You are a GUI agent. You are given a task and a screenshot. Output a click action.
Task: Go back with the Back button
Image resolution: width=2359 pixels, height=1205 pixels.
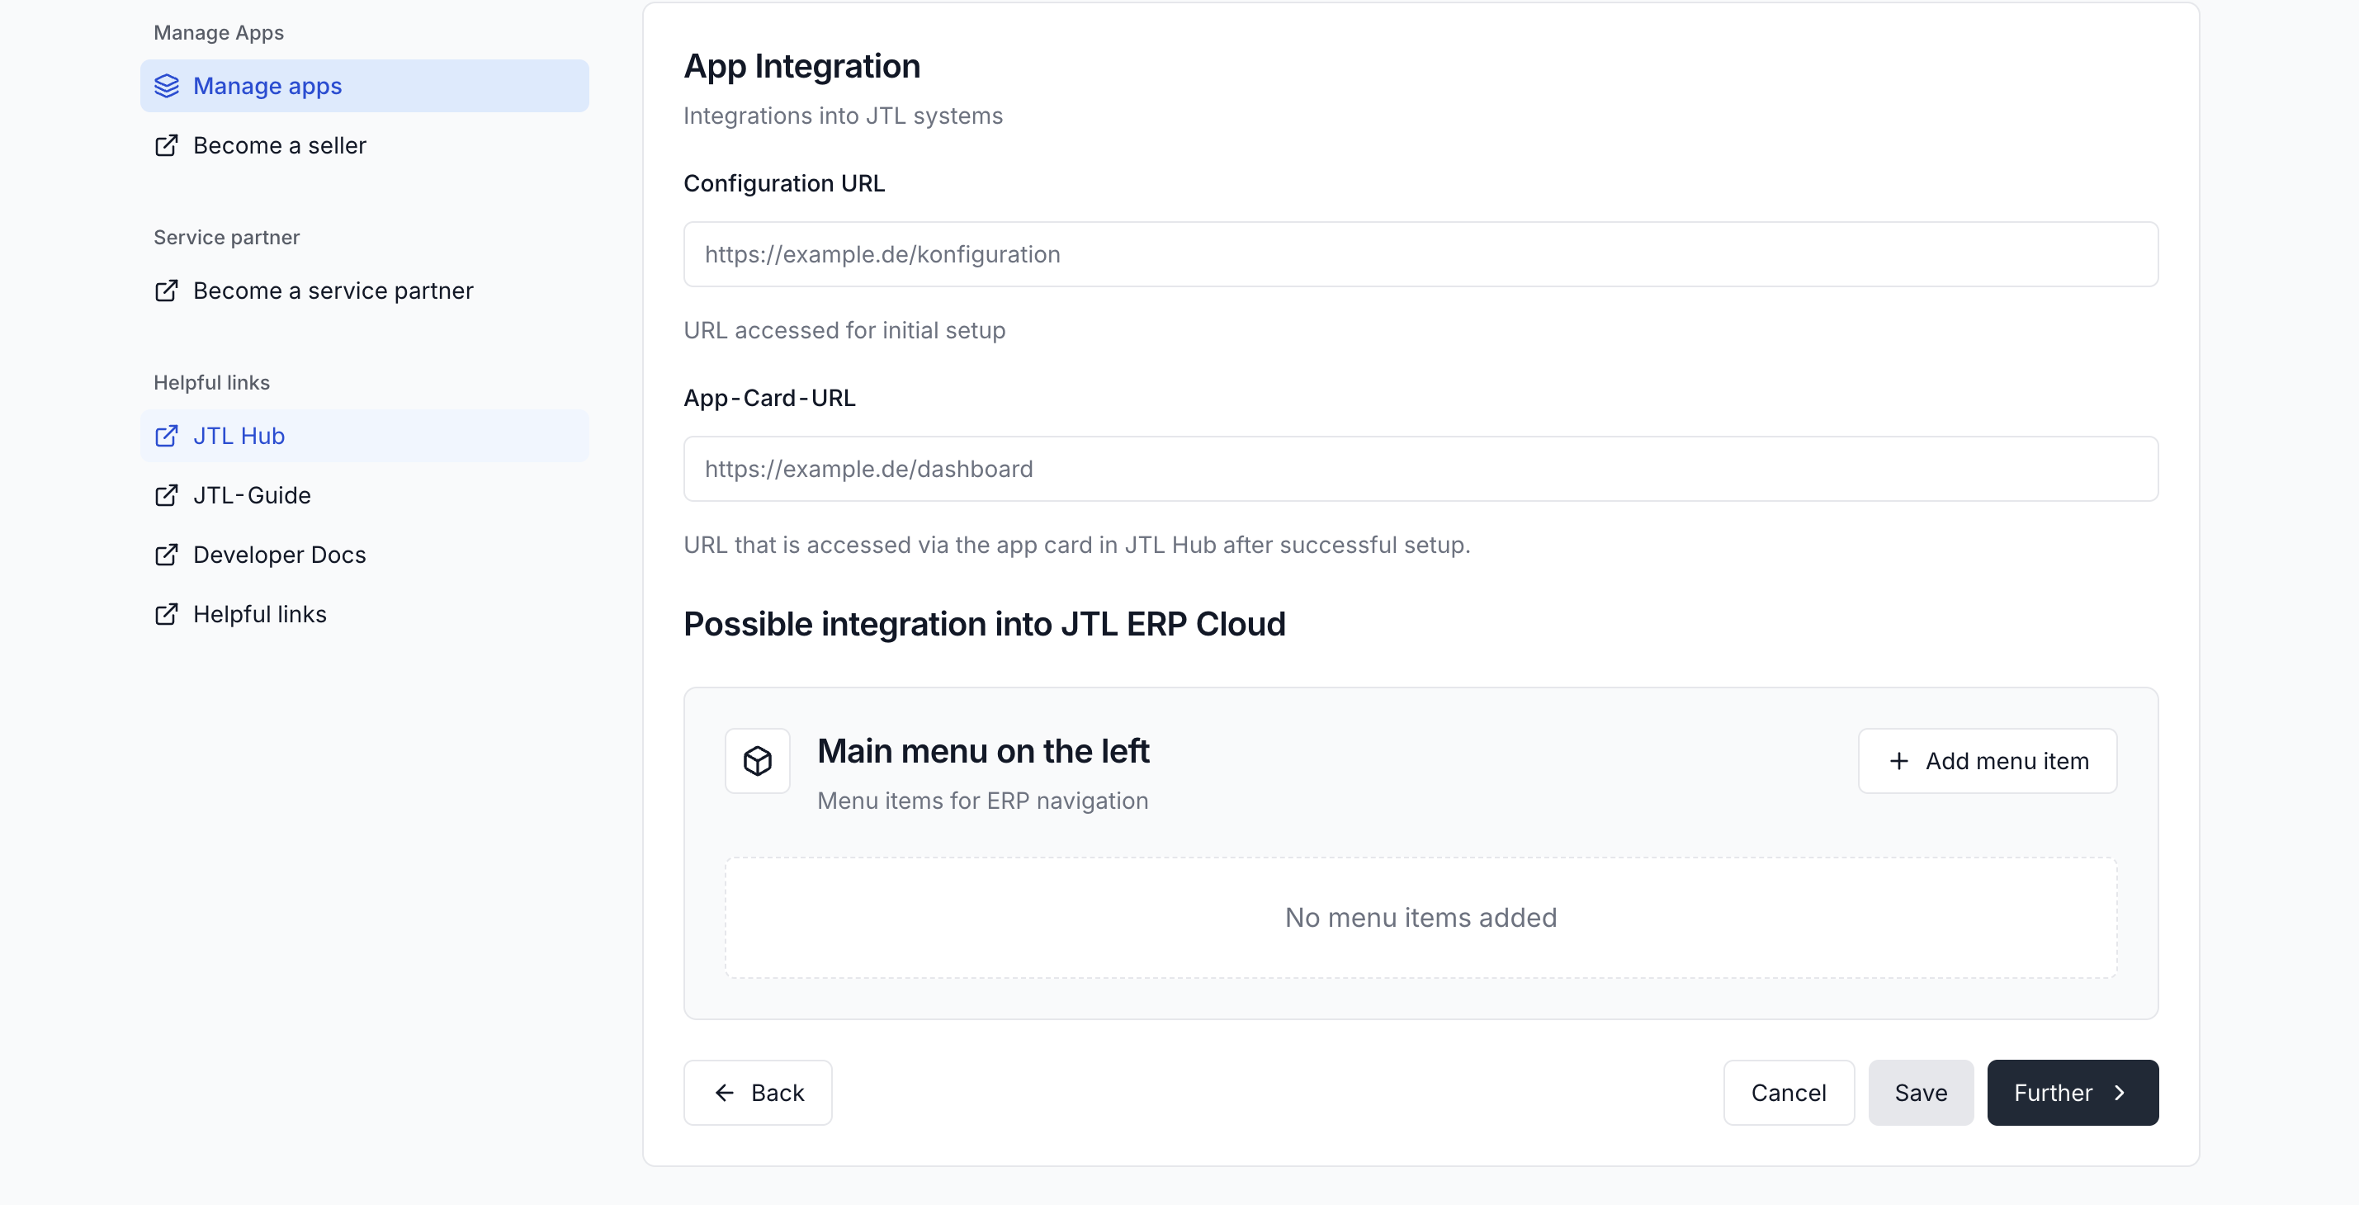pyautogui.click(x=758, y=1093)
